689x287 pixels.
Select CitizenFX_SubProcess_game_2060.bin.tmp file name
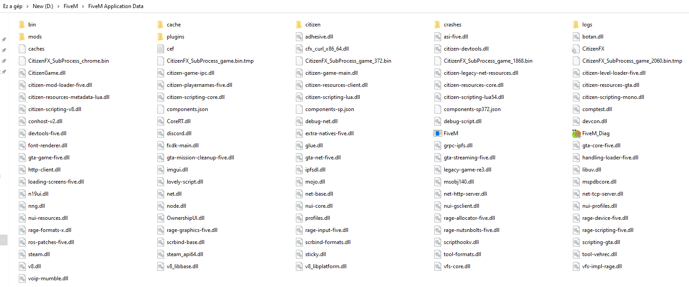[x=632, y=61]
